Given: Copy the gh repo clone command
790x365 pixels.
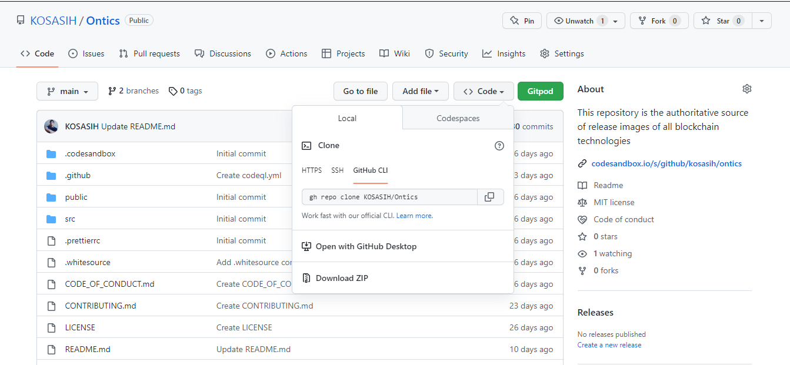Looking at the screenshot, I should [489, 197].
